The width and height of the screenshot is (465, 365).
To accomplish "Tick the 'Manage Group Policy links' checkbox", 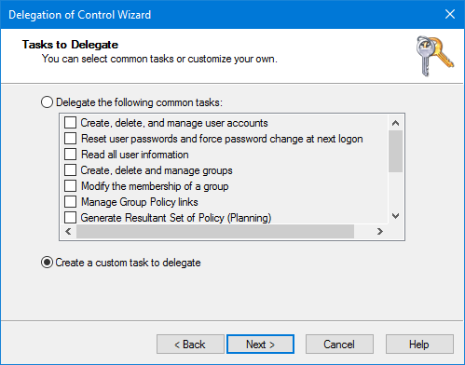I will click(70, 202).
